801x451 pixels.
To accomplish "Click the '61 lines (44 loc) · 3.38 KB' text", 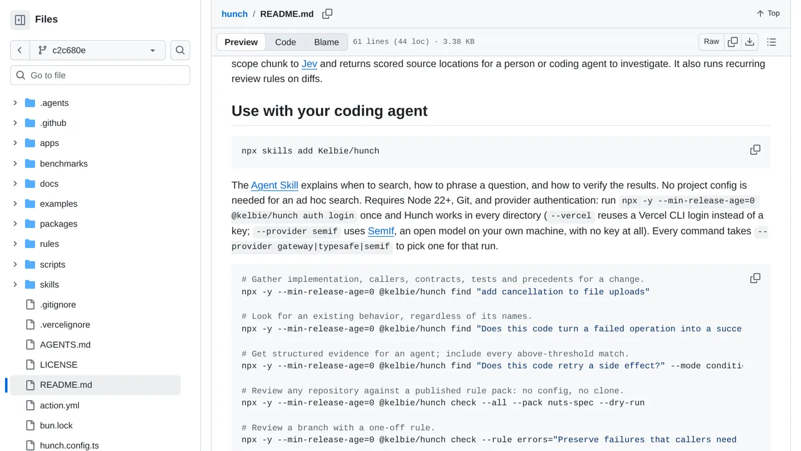I will point(414,42).
